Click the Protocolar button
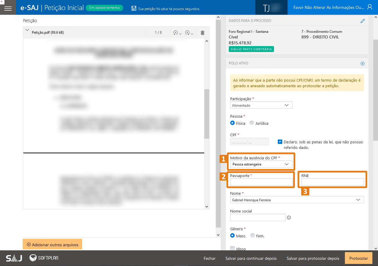The height and width of the screenshot is (266, 378). [358, 258]
